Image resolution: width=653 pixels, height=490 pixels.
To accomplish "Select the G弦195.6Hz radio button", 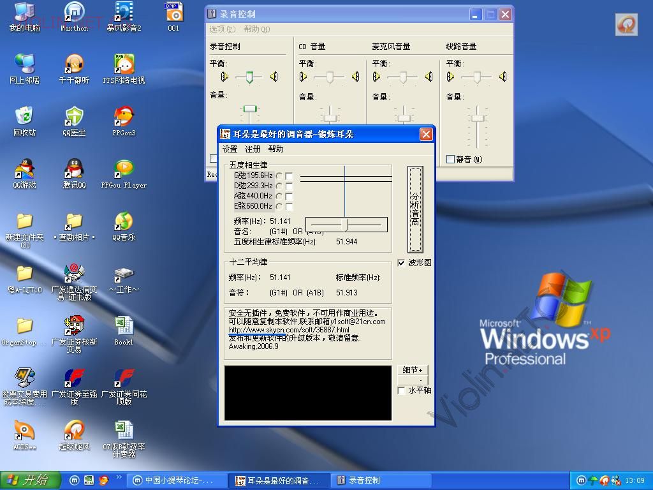I will (x=279, y=176).
